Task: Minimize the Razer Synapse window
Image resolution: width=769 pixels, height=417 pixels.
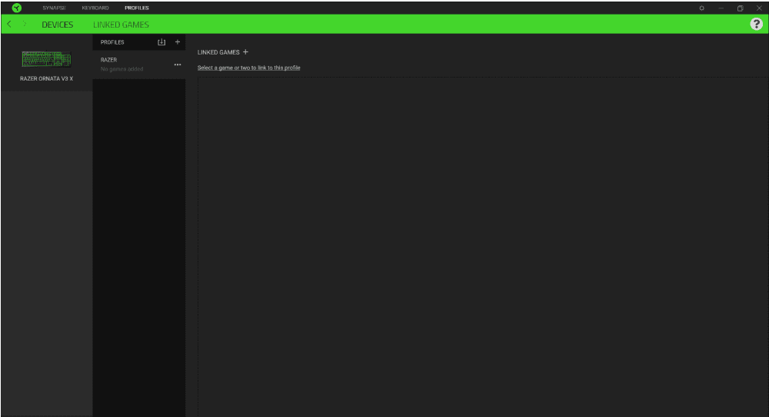Action: point(721,8)
